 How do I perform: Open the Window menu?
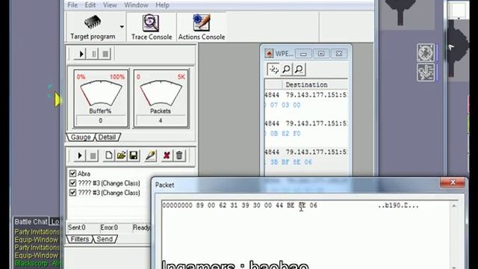[x=136, y=5]
